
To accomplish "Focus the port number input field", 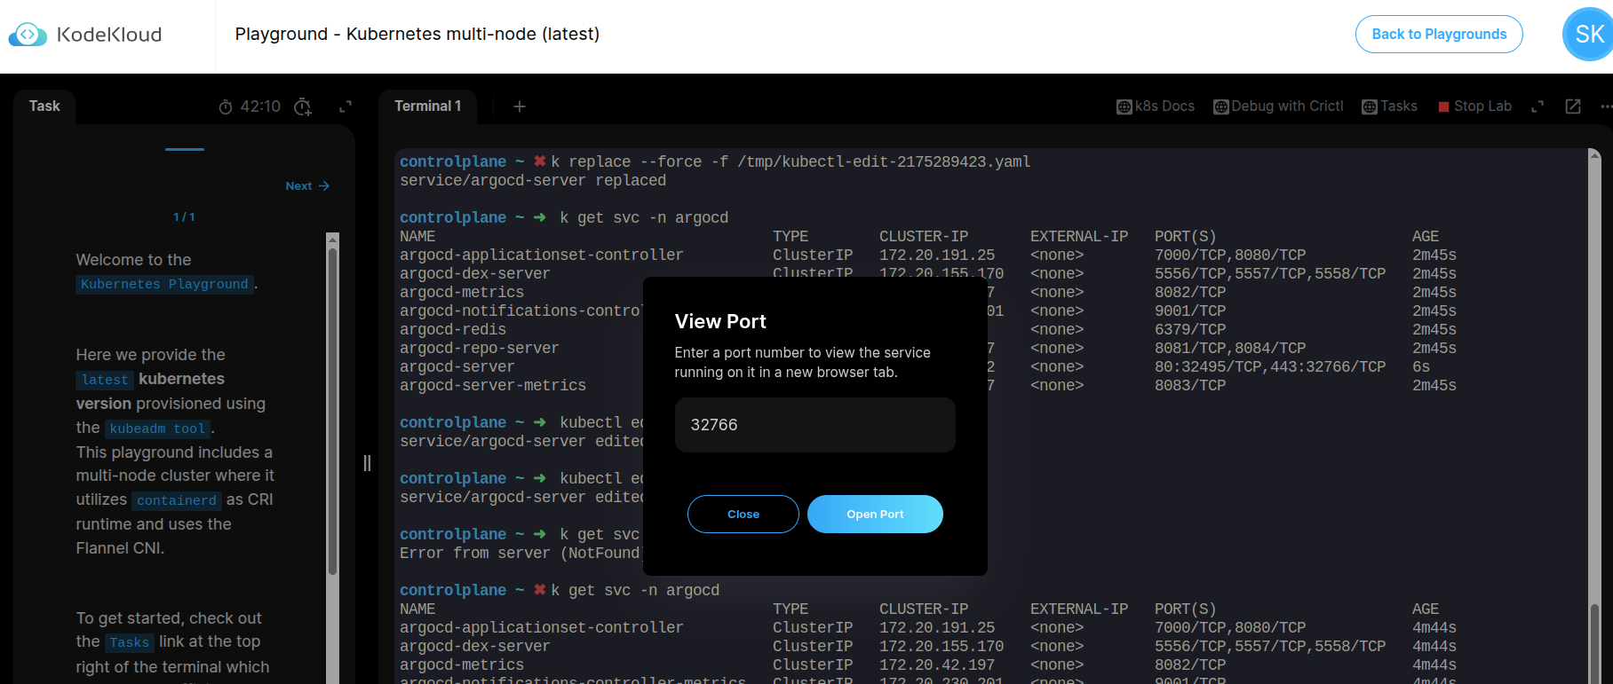I will tap(815, 425).
